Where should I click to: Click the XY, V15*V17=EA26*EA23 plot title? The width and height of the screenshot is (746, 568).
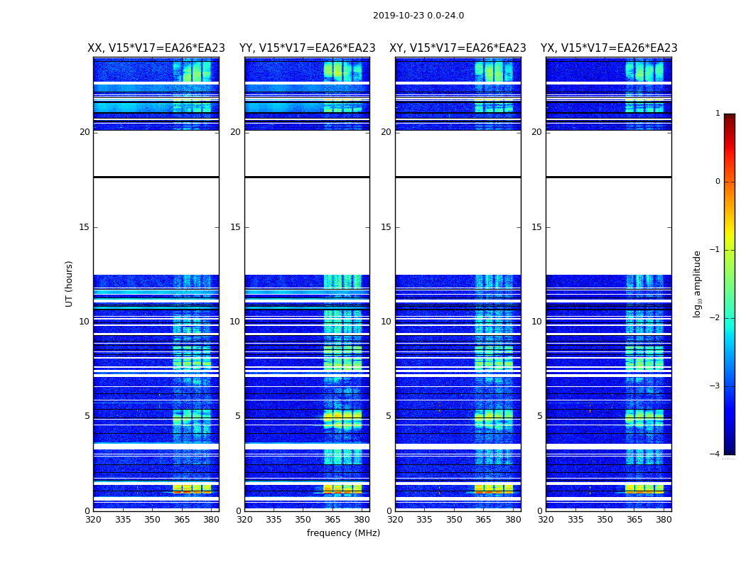[458, 48]
